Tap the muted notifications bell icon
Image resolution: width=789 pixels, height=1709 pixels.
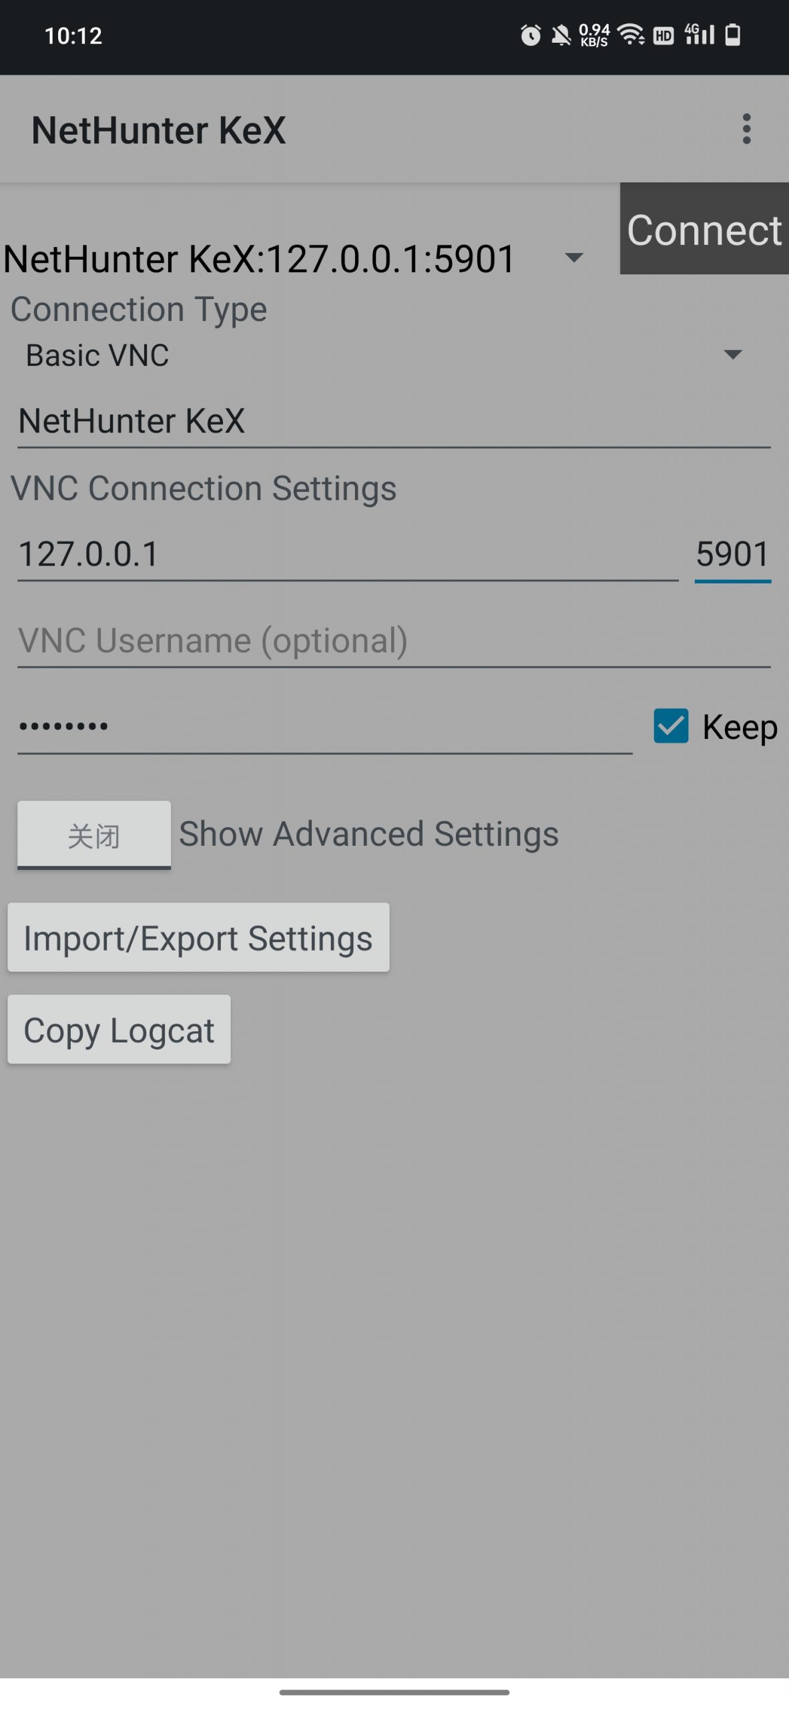561,35
